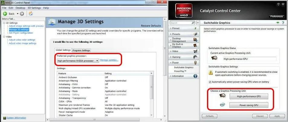Click the current active GPU field
Viewport: 288px width, 122px height.
250,59
